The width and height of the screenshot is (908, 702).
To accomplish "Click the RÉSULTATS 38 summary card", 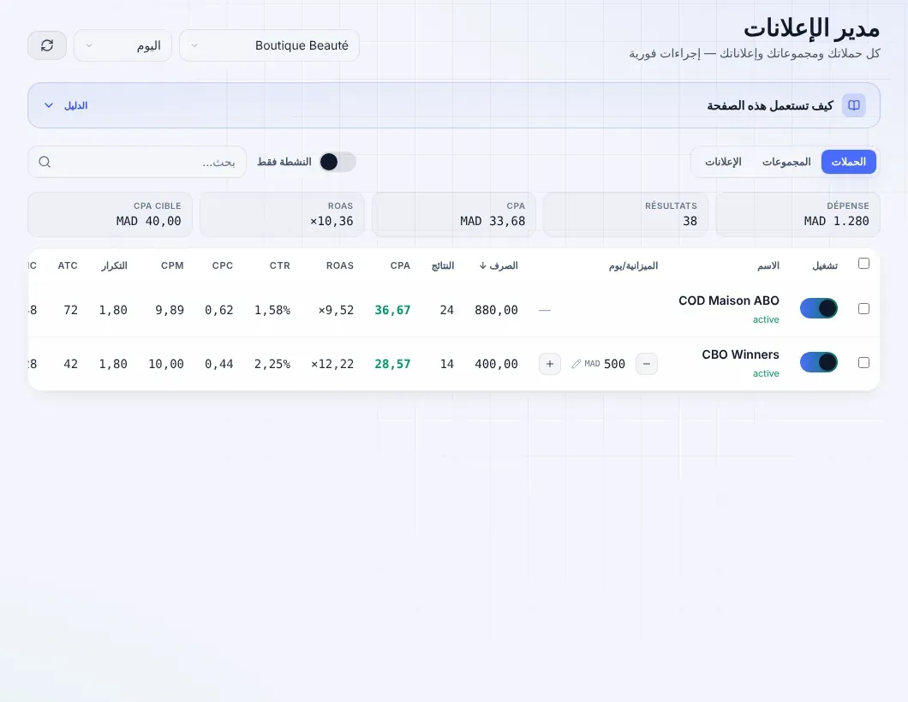I will pos(625,215).
